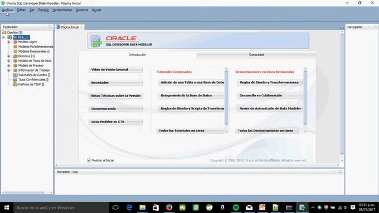Expand Información de Trabajo node
379x213 pixels.
tap(9, 70)
